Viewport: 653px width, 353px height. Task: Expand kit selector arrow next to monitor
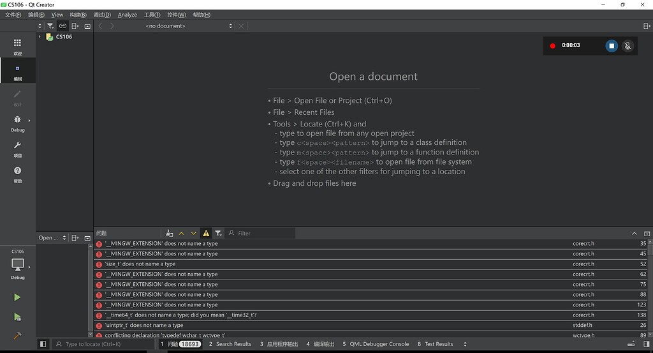(29, 267)
